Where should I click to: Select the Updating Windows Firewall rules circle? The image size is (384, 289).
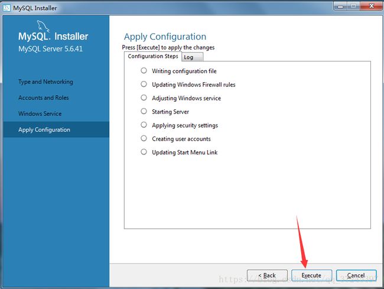144,84
